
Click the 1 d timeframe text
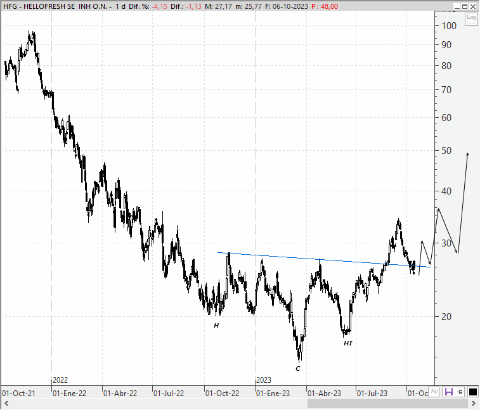point(120,6)
